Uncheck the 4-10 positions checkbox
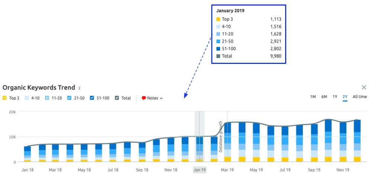This screenshot has width=371, height=175. pos(26,98)
